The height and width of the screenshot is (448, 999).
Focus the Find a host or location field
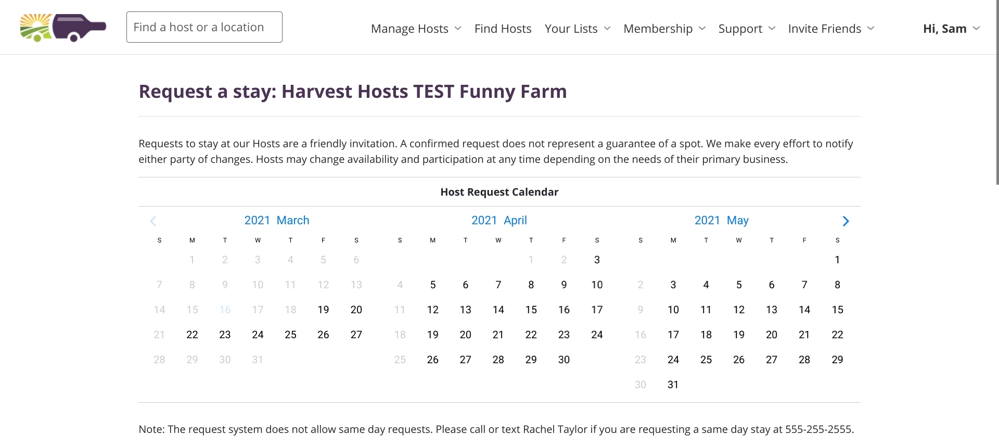tap(204, 27)
